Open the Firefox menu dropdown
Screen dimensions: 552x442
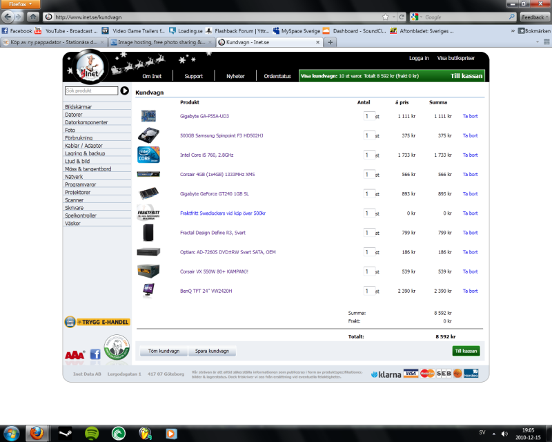[x=20, y=4]
